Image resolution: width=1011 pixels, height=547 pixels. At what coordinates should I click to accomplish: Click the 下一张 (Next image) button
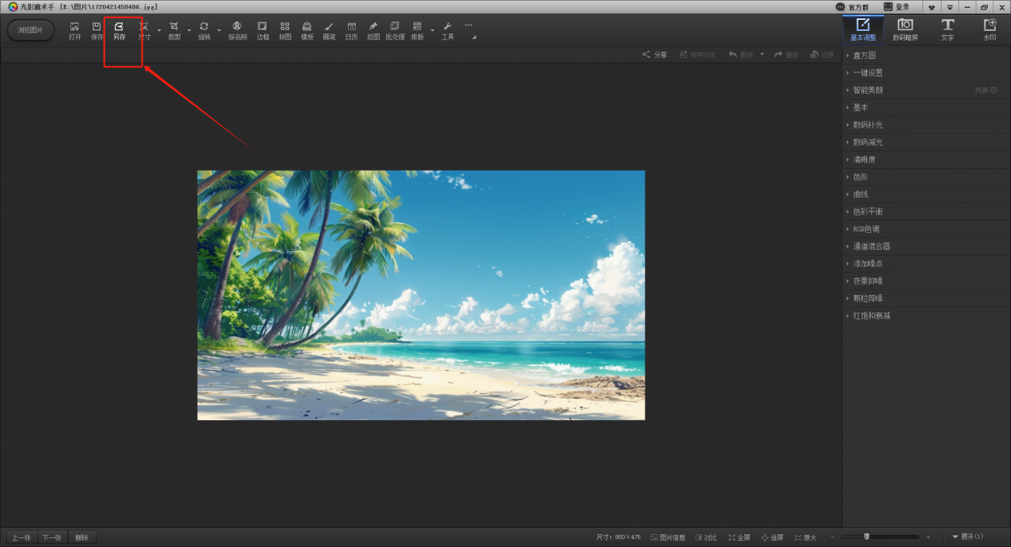tap(52, 537)
